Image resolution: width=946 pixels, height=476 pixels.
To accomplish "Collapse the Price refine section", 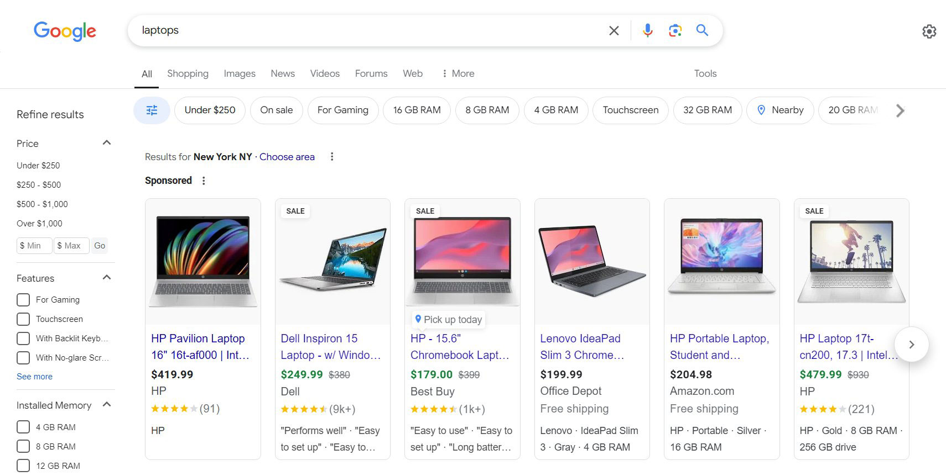I will pyautogui.click(x=106, y=142).
